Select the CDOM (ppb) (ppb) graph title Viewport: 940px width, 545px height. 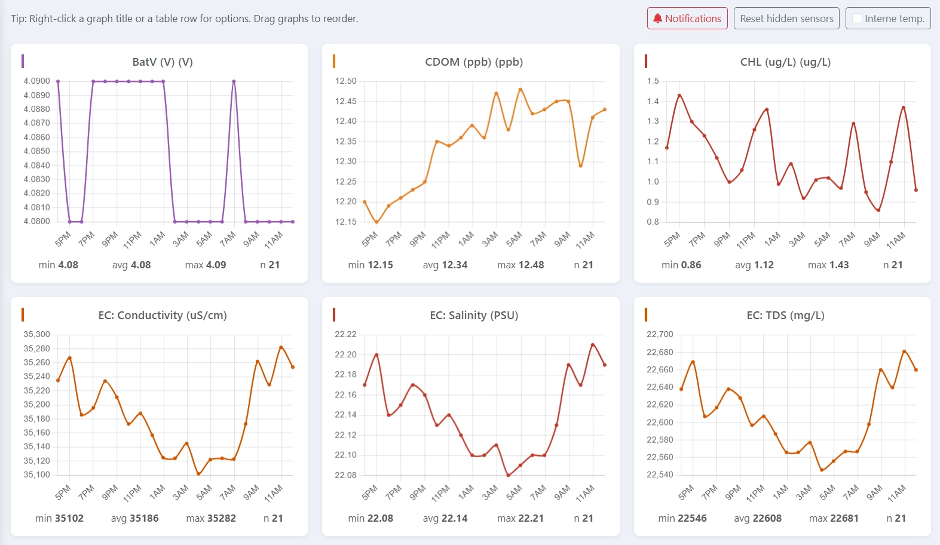474,62
